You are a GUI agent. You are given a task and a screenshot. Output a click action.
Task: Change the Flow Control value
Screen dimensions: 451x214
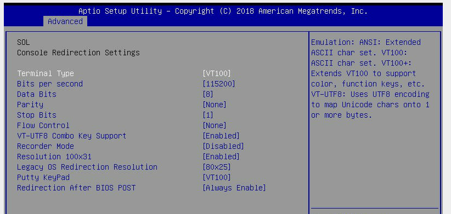click(x=215, y=125)
